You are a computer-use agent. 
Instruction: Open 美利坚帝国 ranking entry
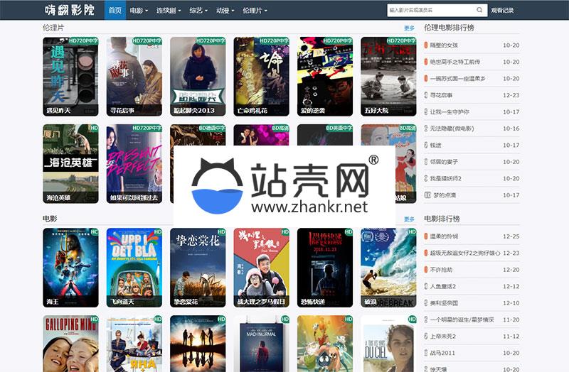click(444, 303)
